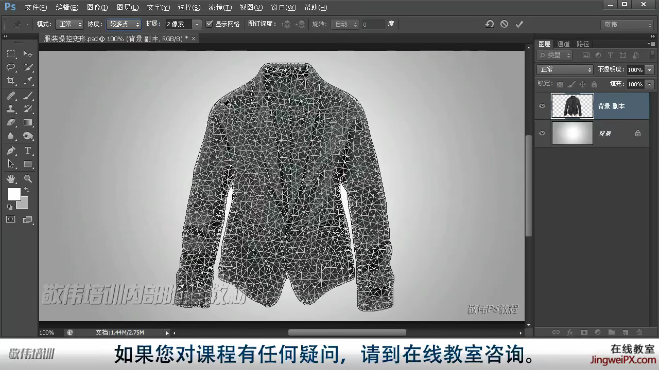Swap foreground and background colors
Image resolution: width=659 pixels, height=370 pixels.
point(27,190)
